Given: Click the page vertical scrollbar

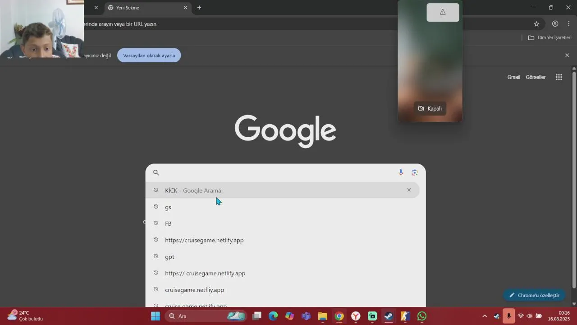Looking at the screenshot, I should click(x=574, y=181).
